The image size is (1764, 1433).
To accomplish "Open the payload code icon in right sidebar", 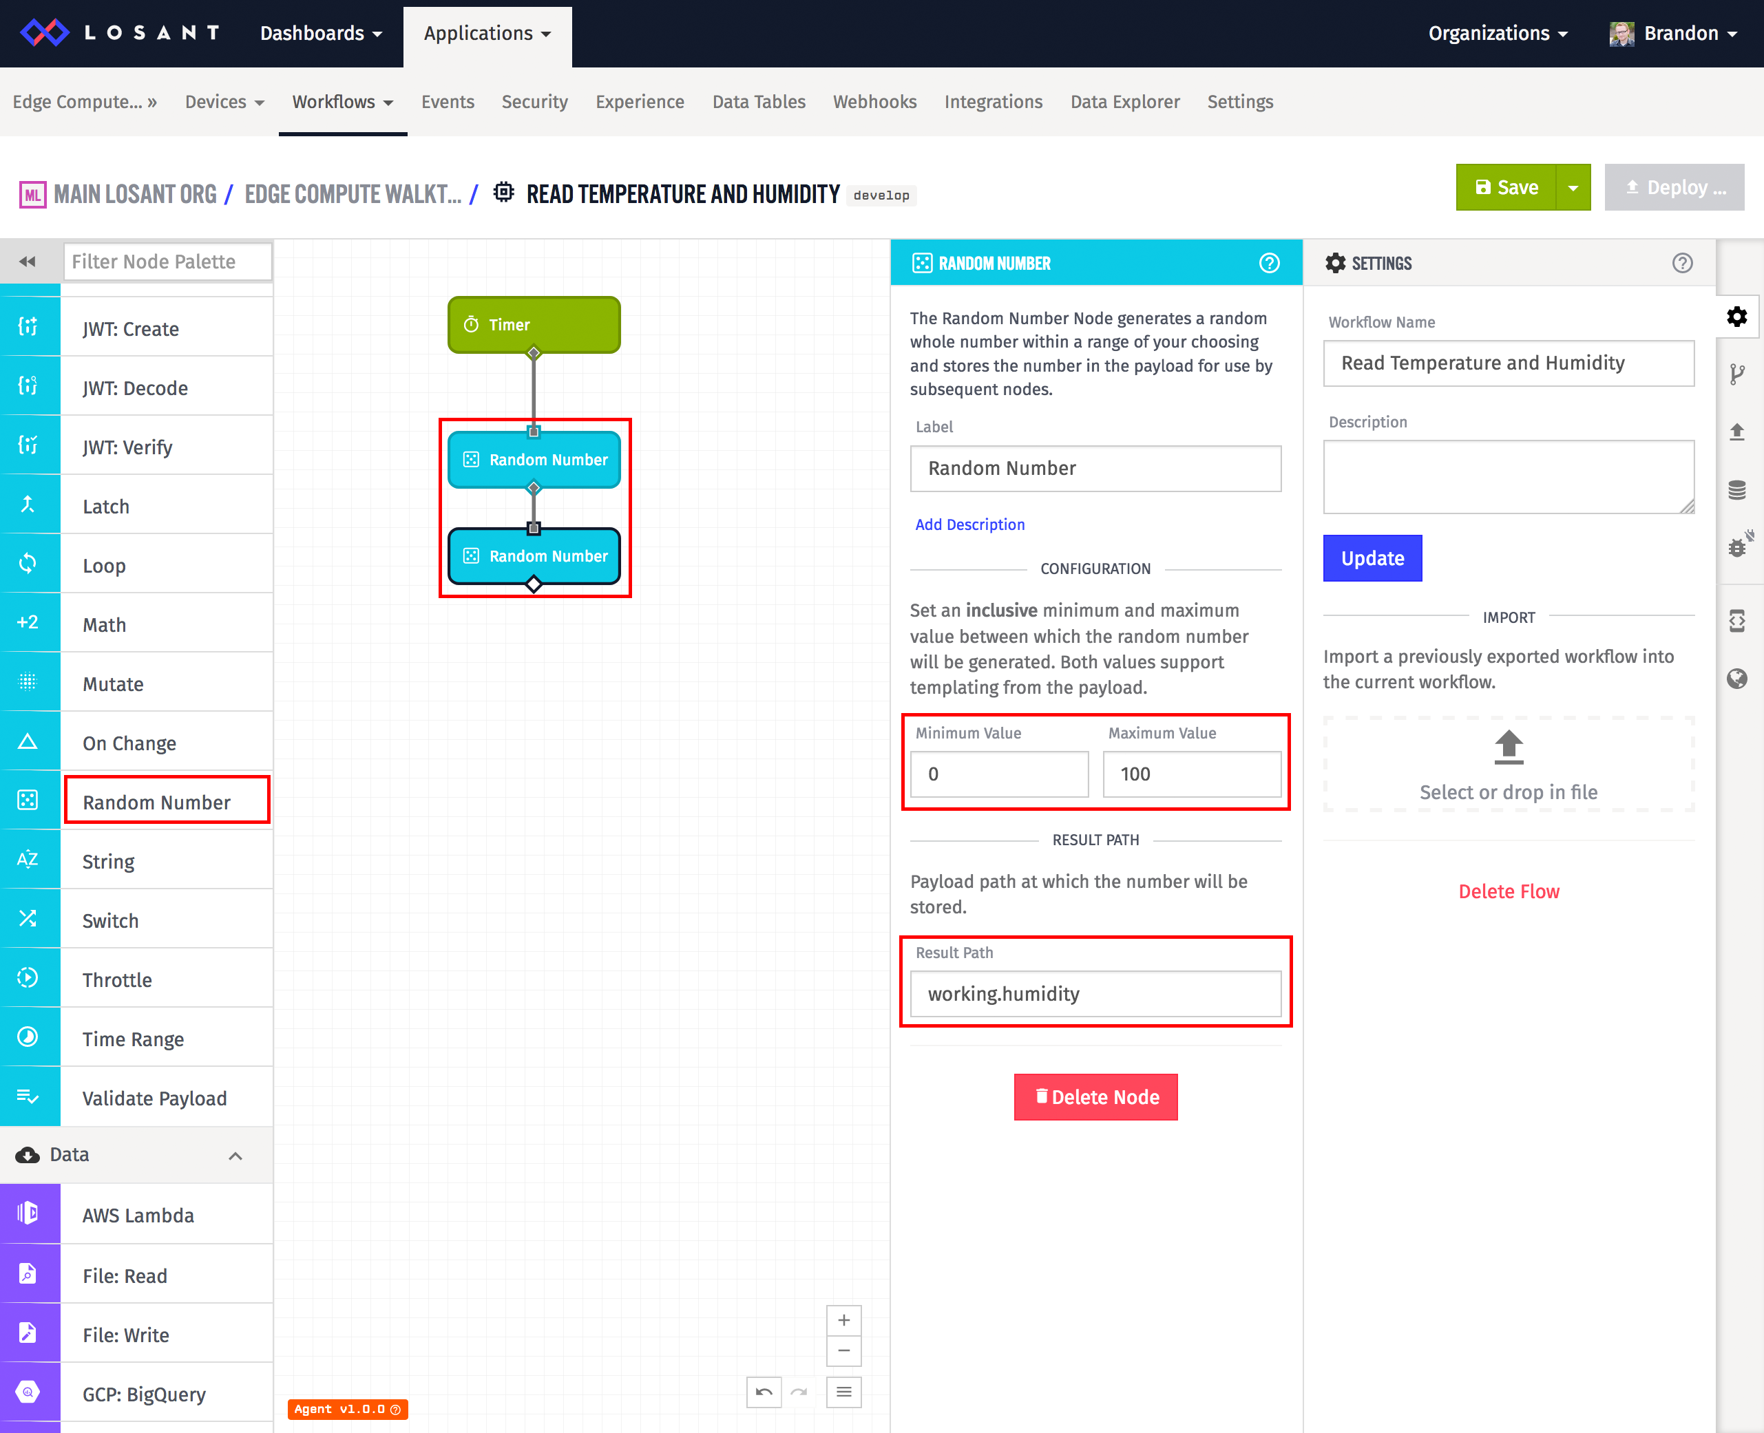I will (x=1738, y=621).
